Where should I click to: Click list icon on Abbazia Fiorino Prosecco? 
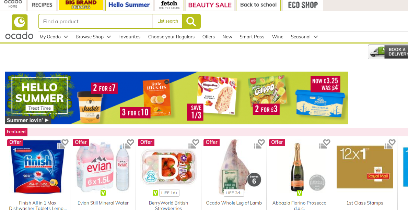[323, 146]
